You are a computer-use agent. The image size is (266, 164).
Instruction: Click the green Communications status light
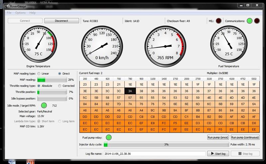pyautogui.click(x=250, y=21)
